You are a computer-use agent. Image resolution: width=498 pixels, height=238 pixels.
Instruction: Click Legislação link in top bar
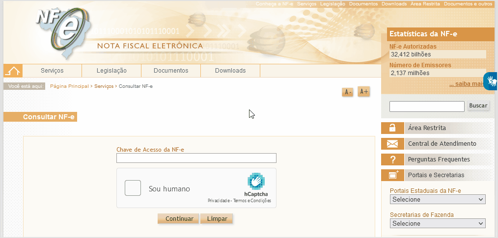pos(332,4)
